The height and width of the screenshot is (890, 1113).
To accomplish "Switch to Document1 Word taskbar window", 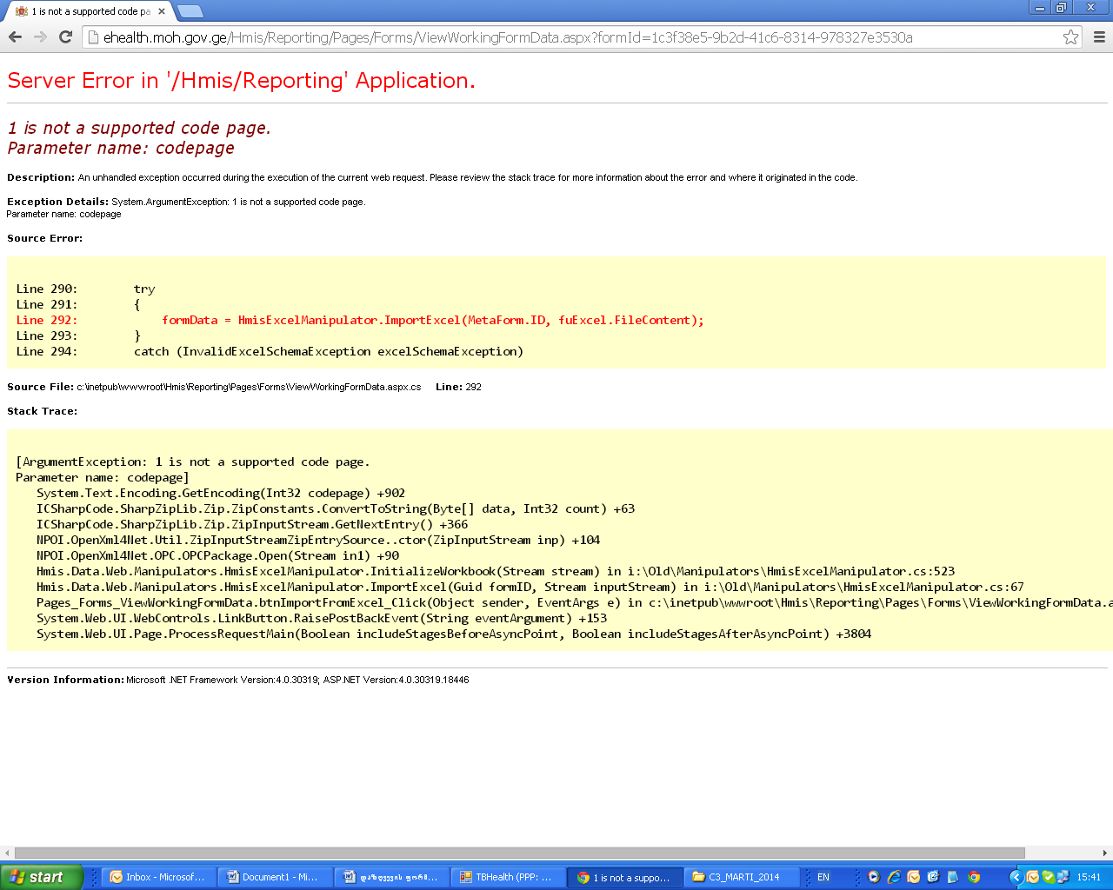I will click(274, 877).
